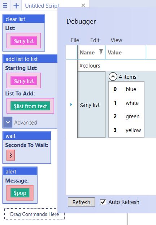Click the Seconds To Wait field
This screenshot has height=225, width=156.
(x=10, y=155)
